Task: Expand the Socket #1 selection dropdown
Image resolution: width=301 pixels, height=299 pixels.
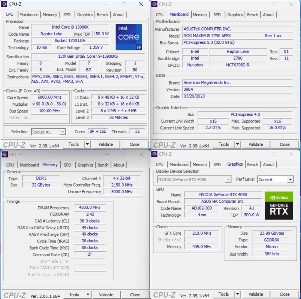Action: (x=62, y=132)
